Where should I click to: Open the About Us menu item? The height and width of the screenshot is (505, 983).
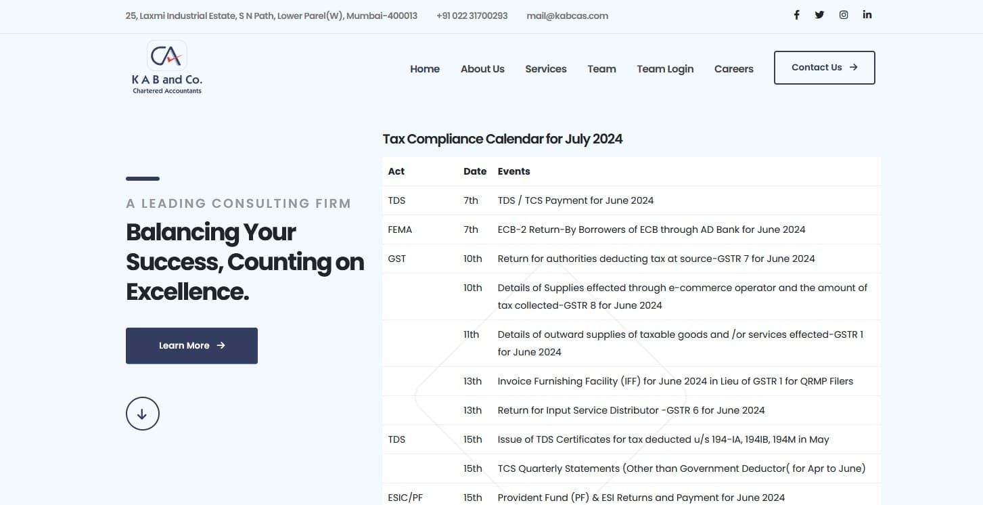click(x=482, y=69)
